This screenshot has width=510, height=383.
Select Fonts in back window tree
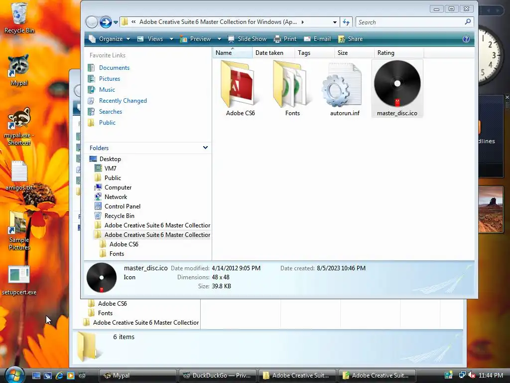pyautogui.click(x=105, y=313)
